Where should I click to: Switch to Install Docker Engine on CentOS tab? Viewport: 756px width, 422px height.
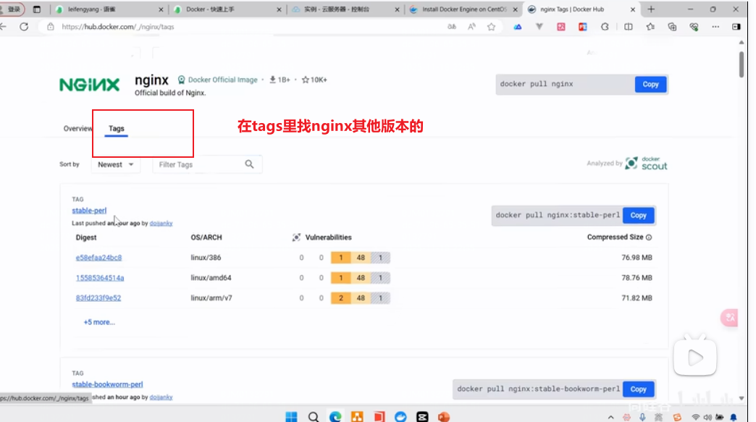463,9
